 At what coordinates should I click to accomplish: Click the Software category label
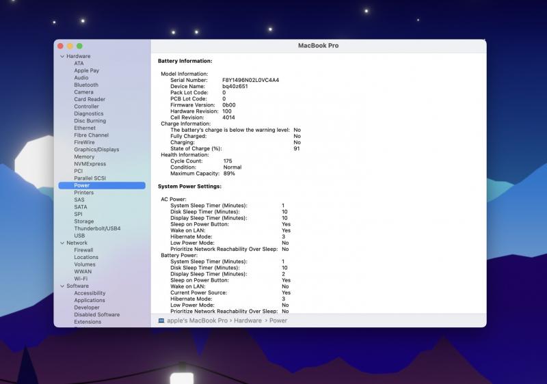tap(77, 286)
